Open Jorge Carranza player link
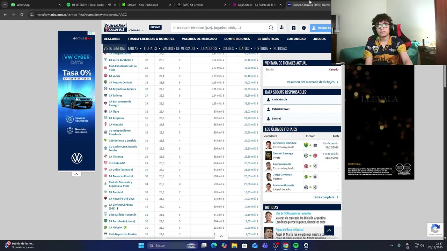 point(282,175)
